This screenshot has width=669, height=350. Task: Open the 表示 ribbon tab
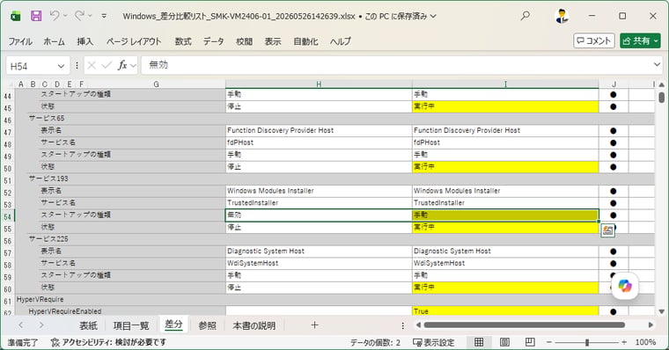[273, 41]
